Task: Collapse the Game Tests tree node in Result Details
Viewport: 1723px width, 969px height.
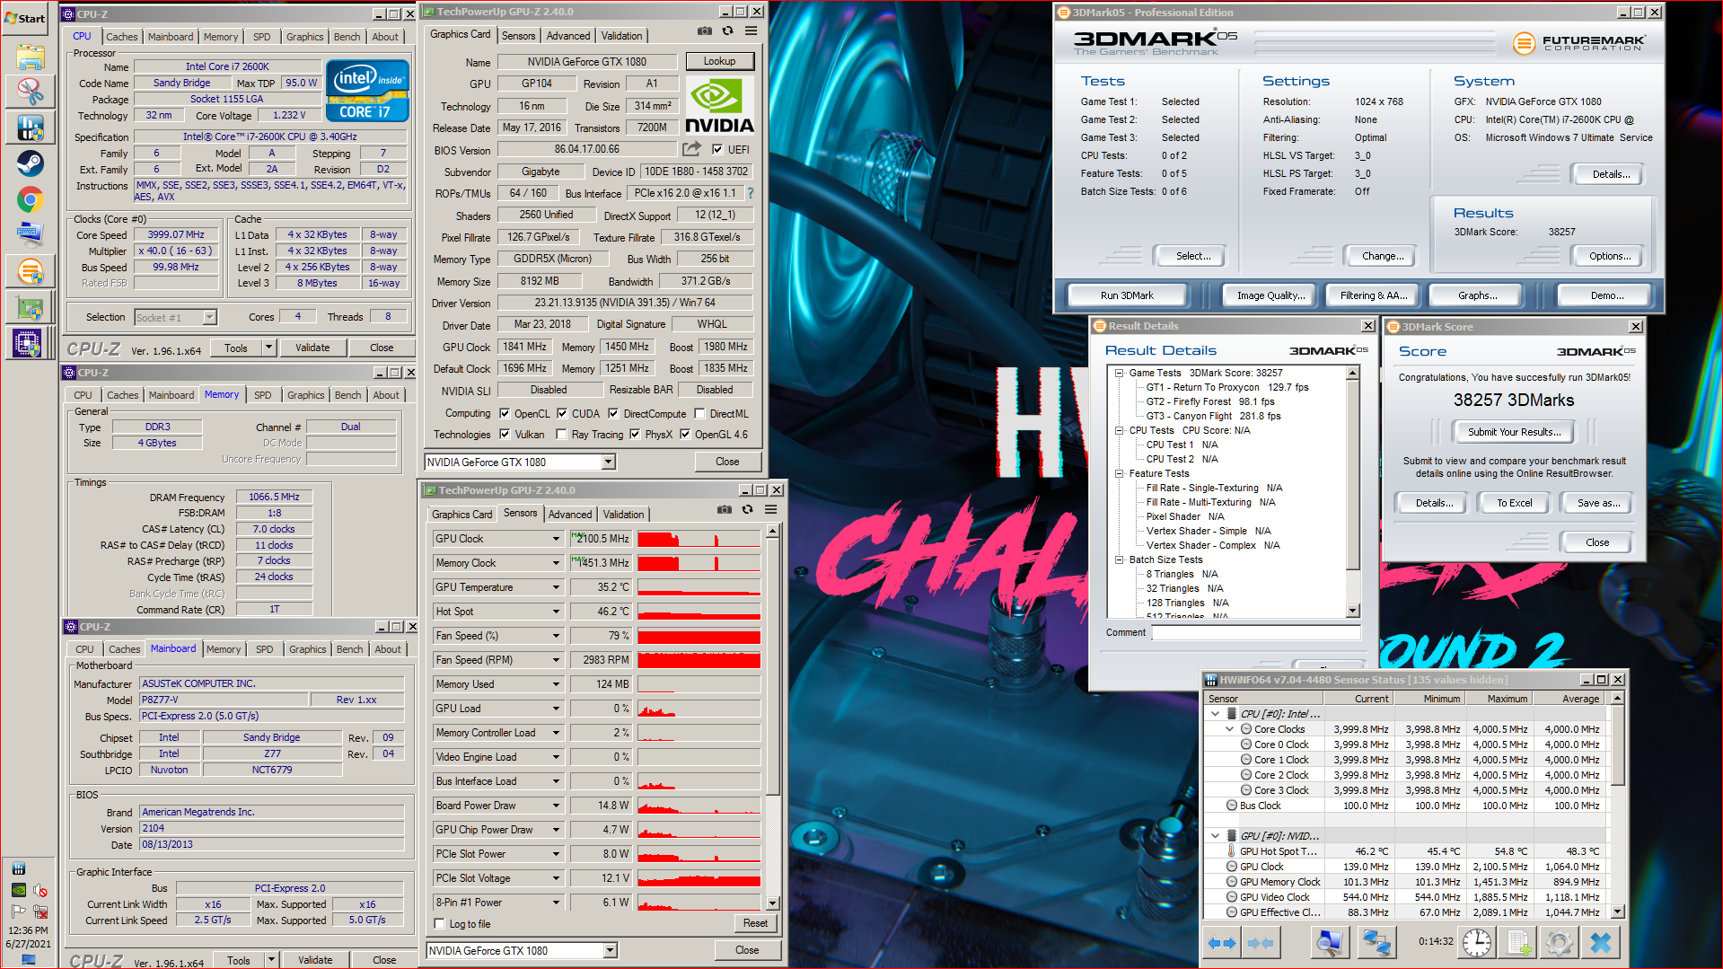Action: pyautogui.click(x=1120, y=373)
